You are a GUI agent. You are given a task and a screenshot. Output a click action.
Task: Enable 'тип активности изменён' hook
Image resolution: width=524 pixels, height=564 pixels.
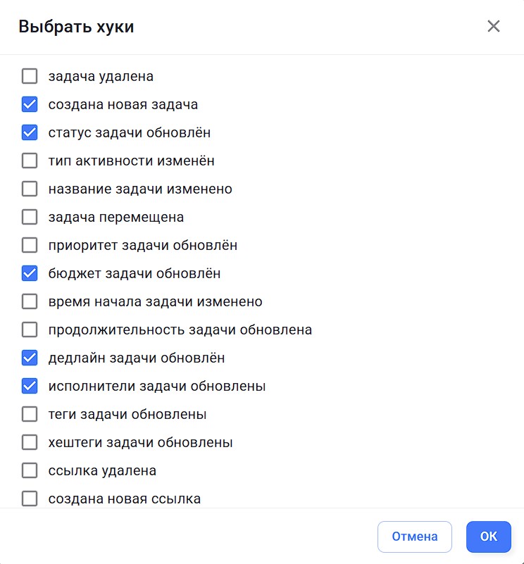pyautogui.click(x=30, y=161)
